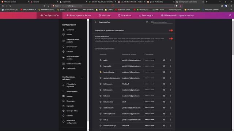Viewport: 234px width, 131px height.
Task: Switch to the Welcome to Brave browser tab
Action: coord(15,2)
